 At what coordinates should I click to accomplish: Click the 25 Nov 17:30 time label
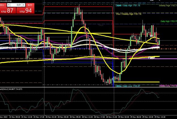coord(39,117)
